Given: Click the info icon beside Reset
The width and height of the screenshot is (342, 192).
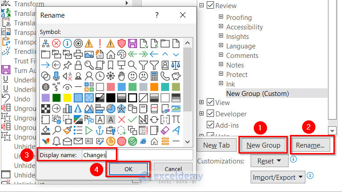Looking at the screenshot, I should point(293,159).
